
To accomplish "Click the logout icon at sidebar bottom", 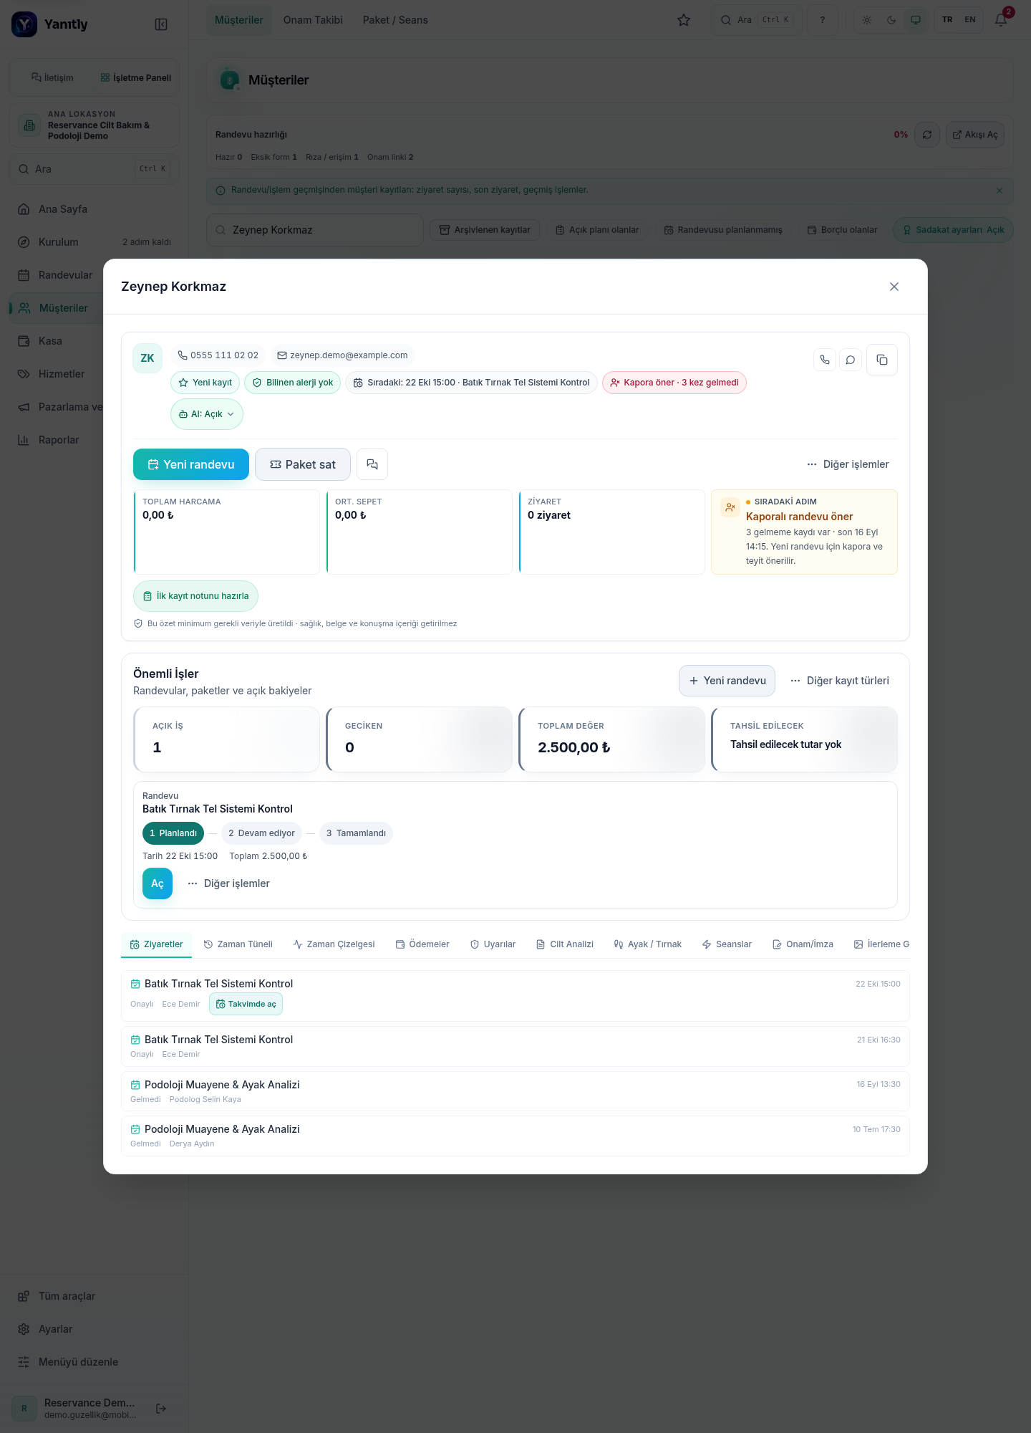I will click(x=161, y=1409).
